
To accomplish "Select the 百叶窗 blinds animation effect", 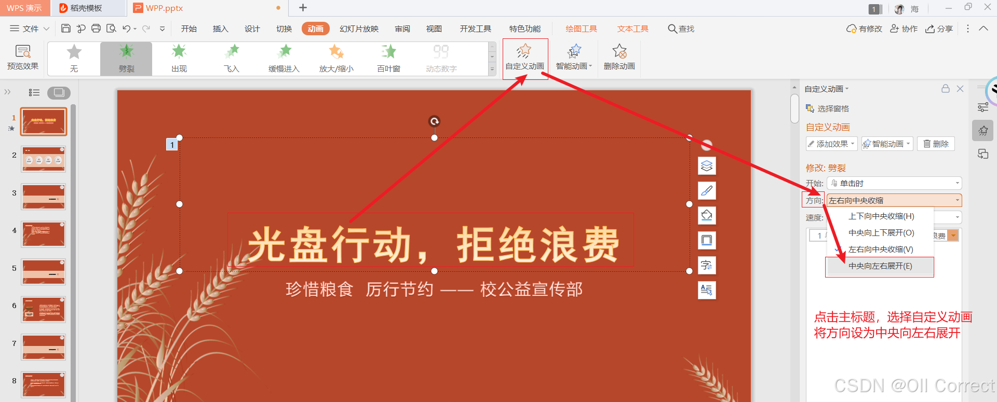I will (x=388, y=59).
